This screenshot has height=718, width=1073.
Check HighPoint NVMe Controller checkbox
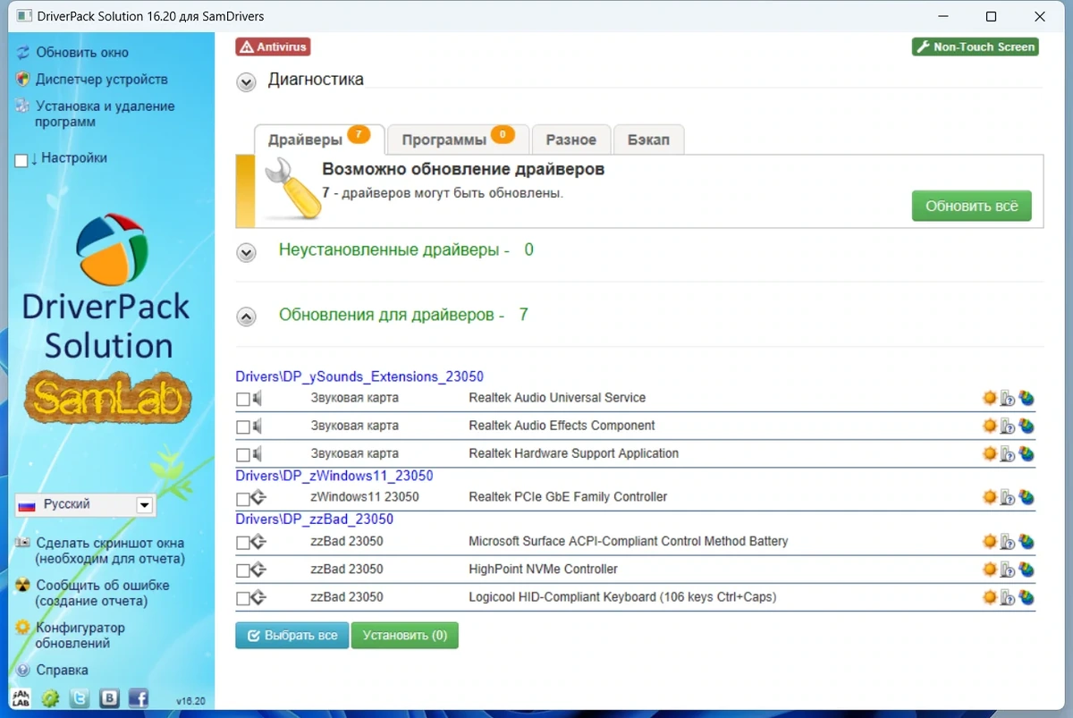243,570
